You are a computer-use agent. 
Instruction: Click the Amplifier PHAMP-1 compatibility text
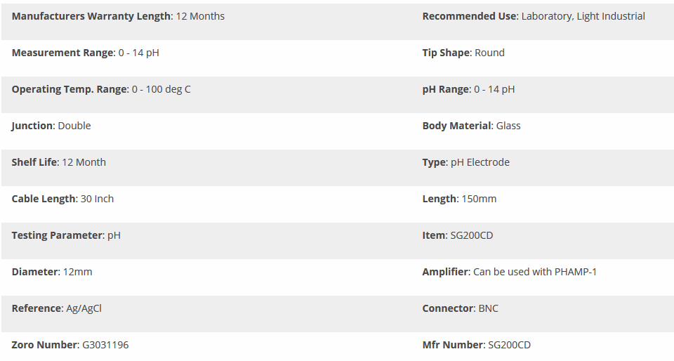[x=509, y=272]
